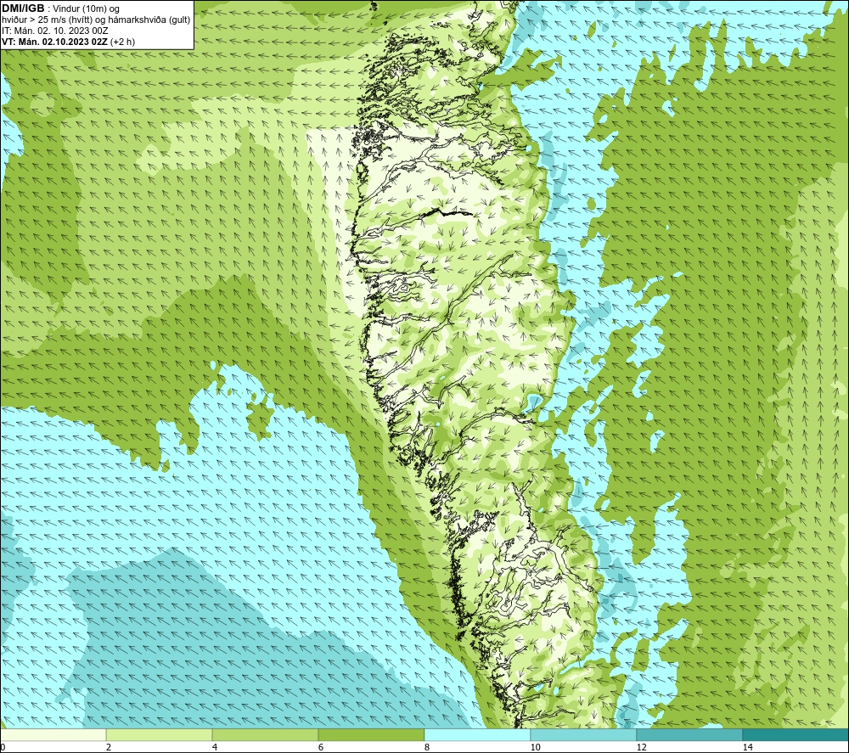Click the scale label 2
This screenshot has height=753, width=849.
click(109, 747)
